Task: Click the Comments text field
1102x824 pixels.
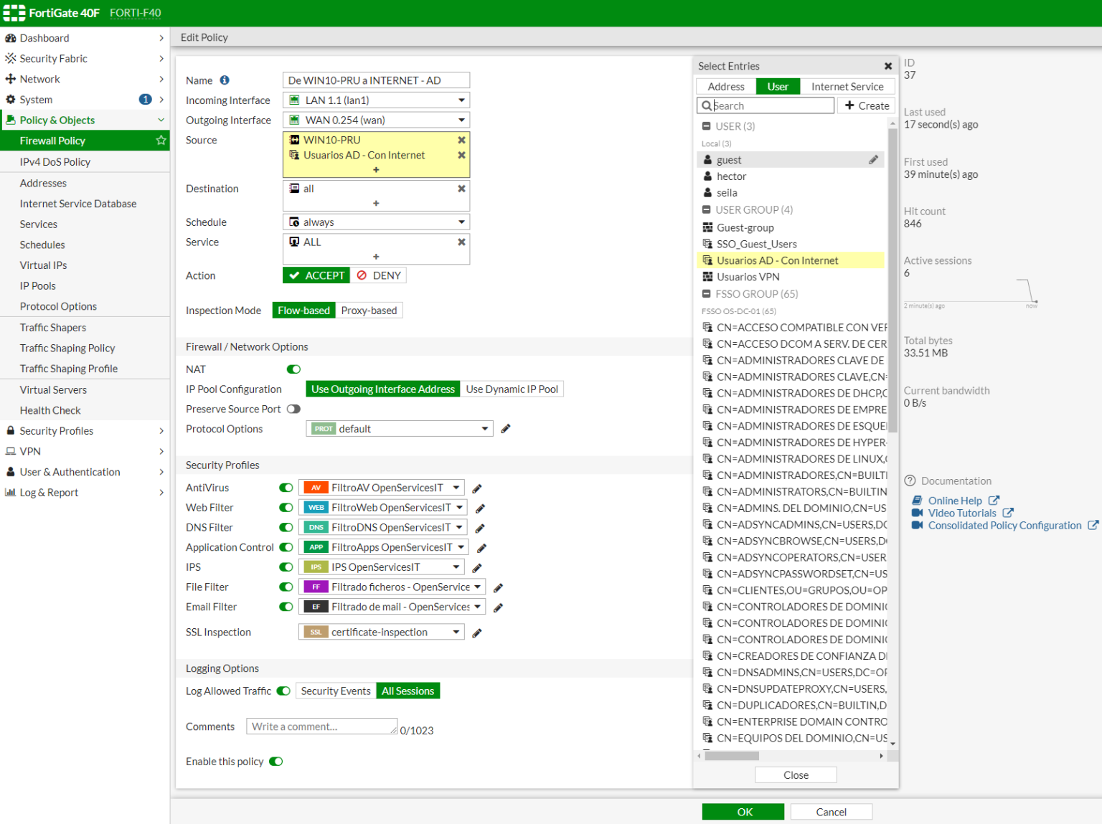Action: pos(321,726)
